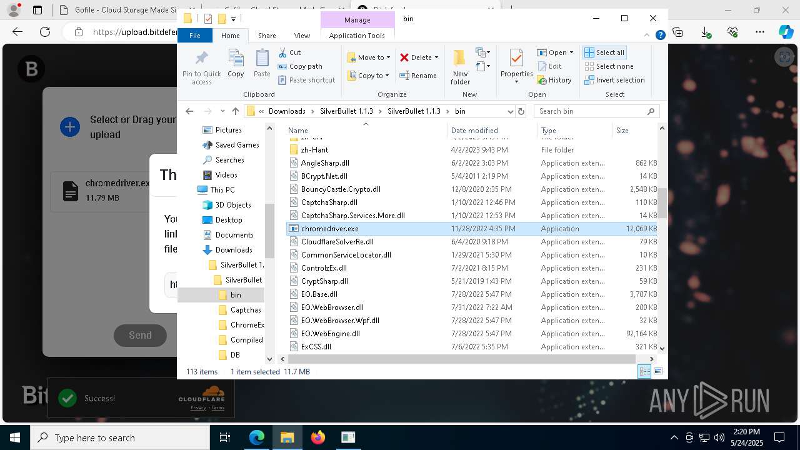This screenshot has width=800, height=450.
Task: Click the Edit ribbon command
Action: (x=549, y=66)
